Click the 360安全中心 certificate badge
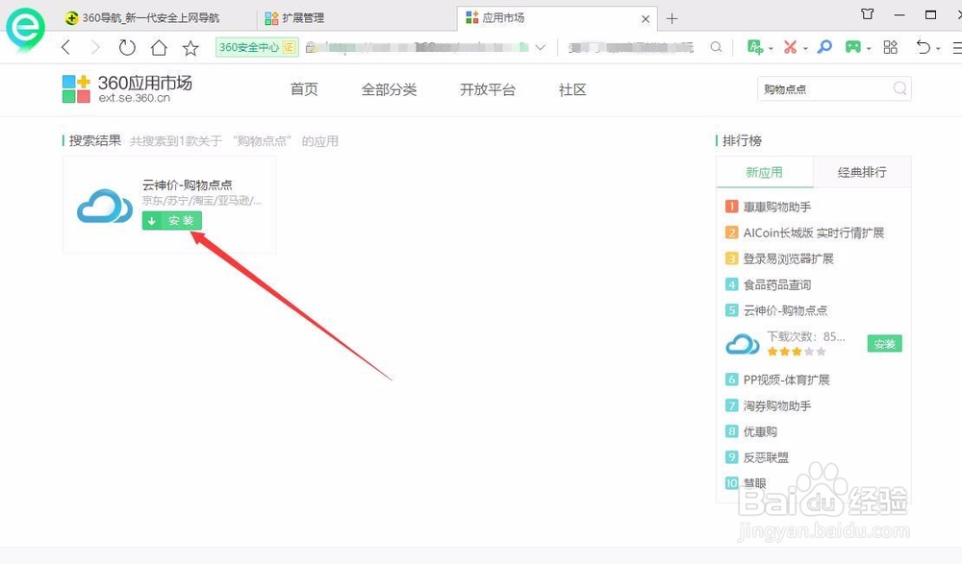 pos(257,47)
